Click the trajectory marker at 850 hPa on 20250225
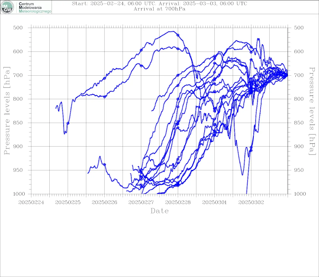 (x=68, y=123)
